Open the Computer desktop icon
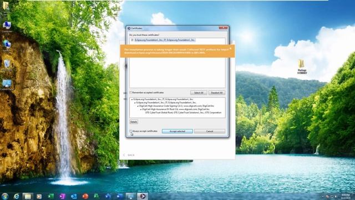 click(7, 27)
